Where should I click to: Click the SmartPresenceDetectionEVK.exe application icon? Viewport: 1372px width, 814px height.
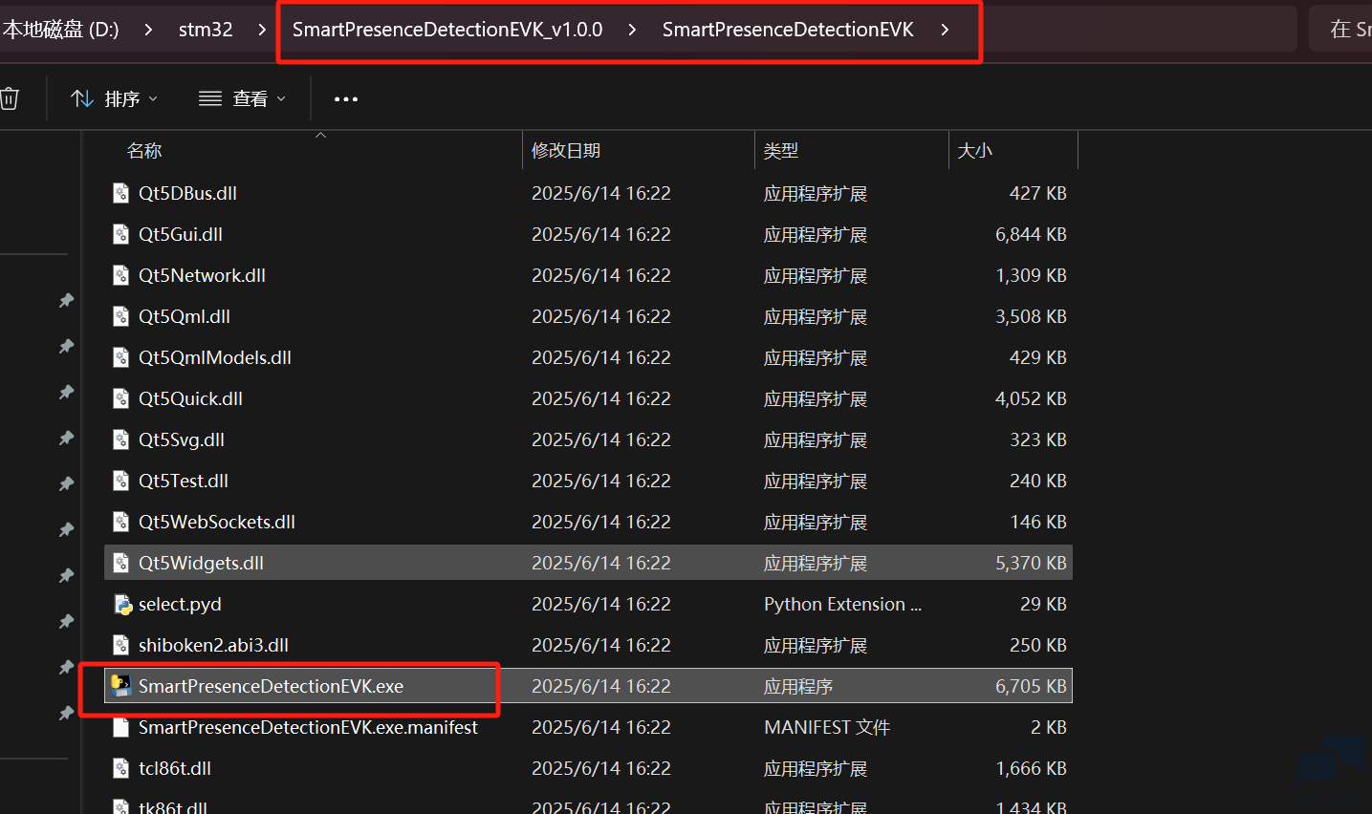coord(120,686)
